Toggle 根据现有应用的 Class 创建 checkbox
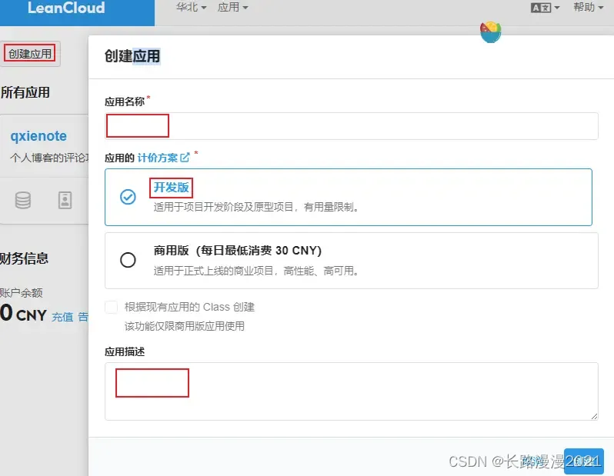Image resolution: width=614 pixels, height=476 pixels. (x=112, y=307)
